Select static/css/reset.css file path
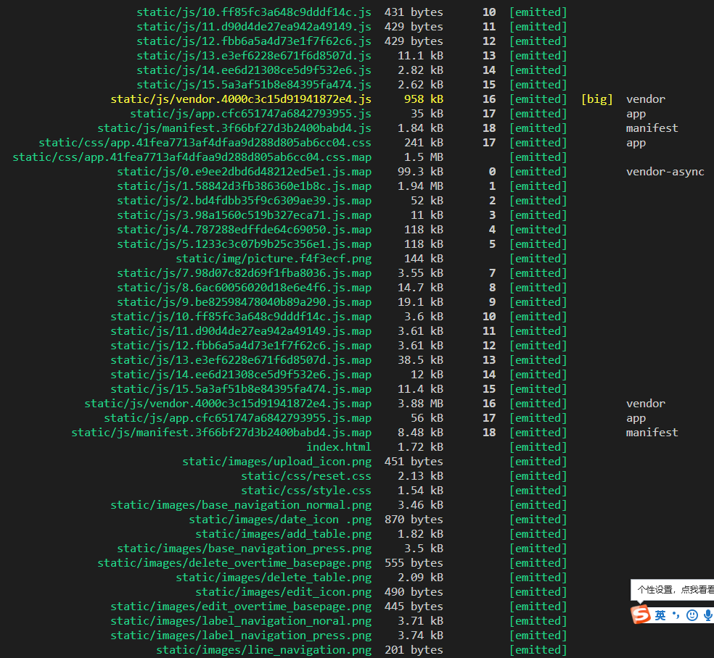Screen dimensions: 714x658 click(306, 476)
